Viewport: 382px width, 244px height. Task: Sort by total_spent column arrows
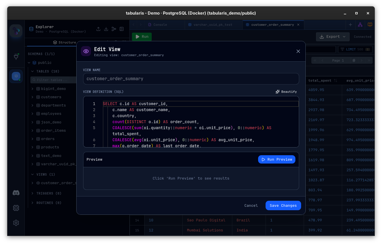336,81
